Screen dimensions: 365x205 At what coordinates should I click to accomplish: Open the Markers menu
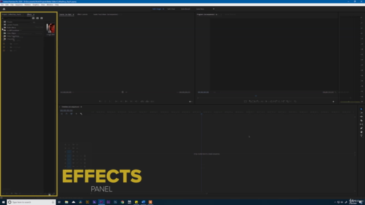pyautogui.click(x=27, y=5)
